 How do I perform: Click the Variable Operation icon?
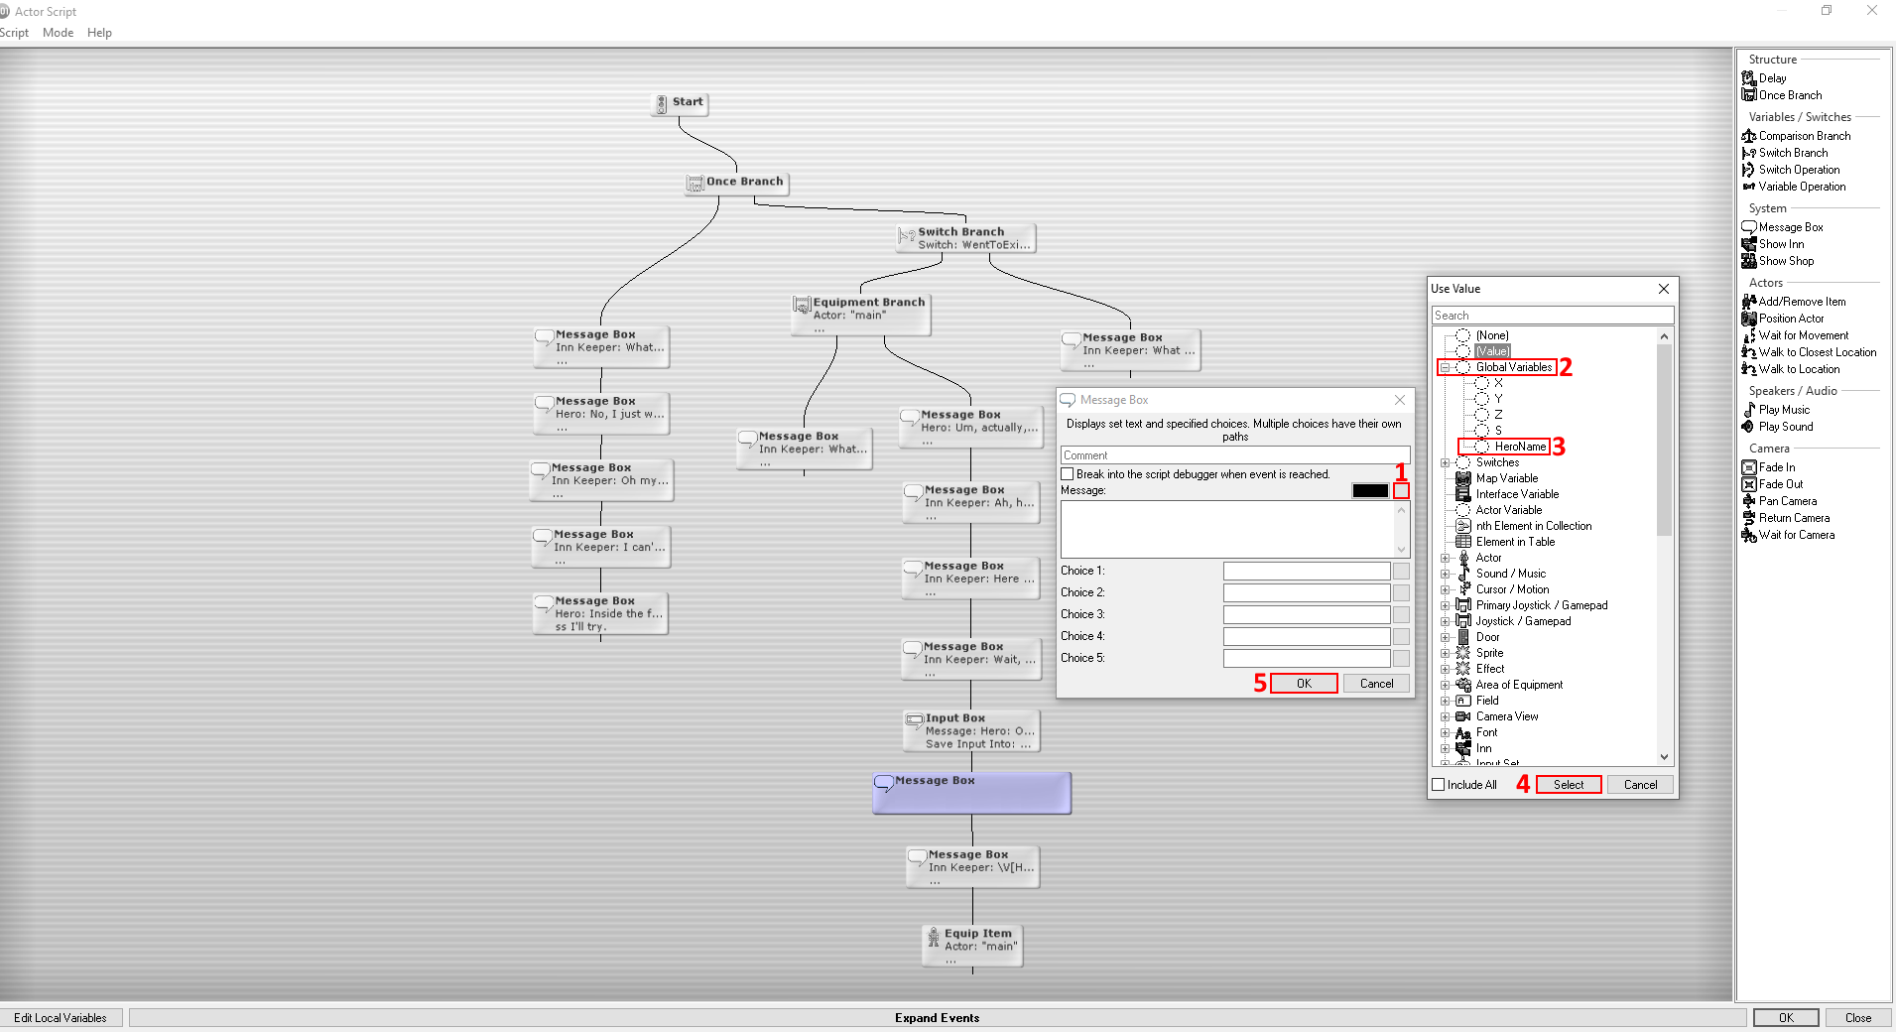pyautogui.click(x=1749, y=187)
